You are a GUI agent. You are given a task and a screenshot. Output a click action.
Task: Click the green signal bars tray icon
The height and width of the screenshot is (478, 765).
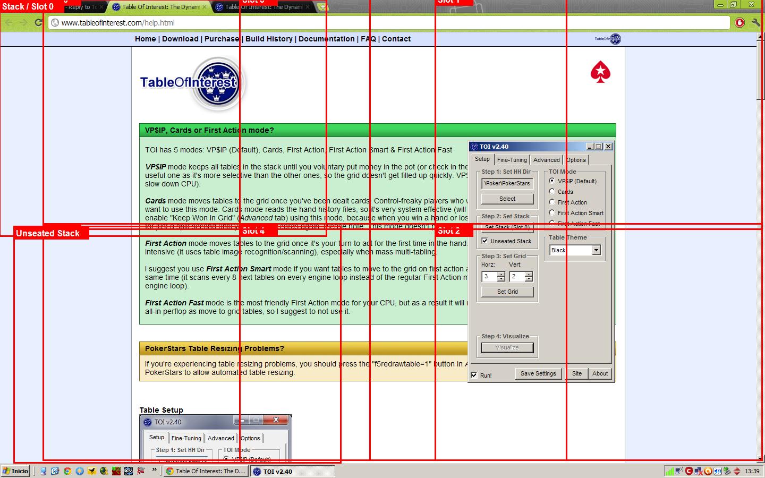[x=670, y=471]
